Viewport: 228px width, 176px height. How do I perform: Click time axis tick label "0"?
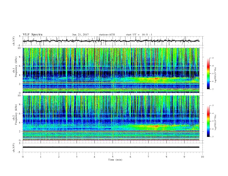23,157
